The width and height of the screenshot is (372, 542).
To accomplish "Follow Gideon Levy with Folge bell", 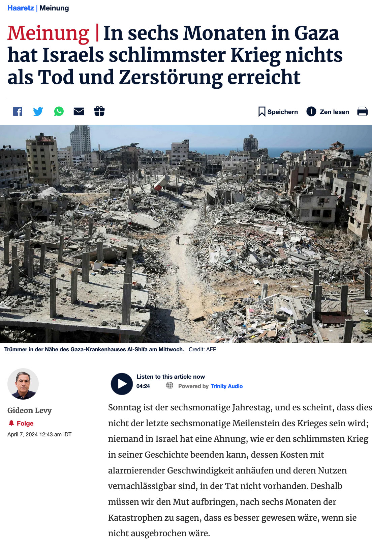I will click(x=21, y=423).
